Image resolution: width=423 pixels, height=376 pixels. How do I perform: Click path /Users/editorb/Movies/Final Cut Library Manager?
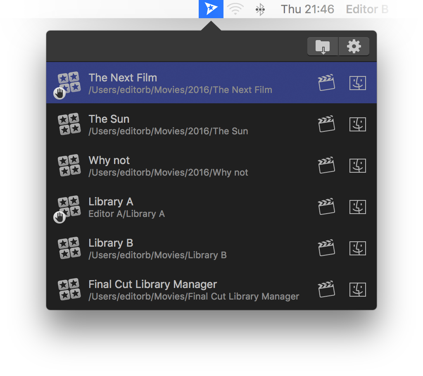(194, 296)
